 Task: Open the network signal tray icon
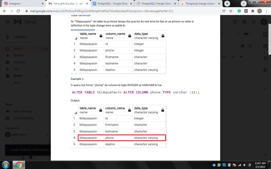pyautogui.click(x=239, y=165)
